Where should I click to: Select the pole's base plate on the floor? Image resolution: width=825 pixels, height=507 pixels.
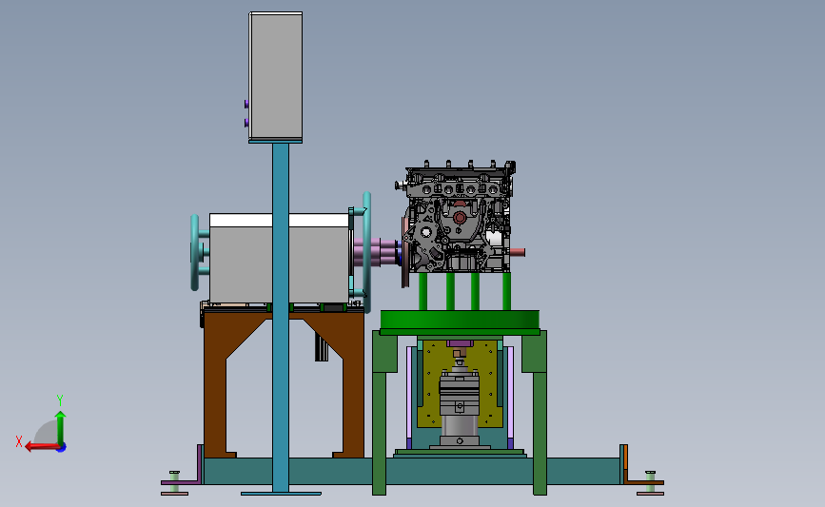(281, 494)
